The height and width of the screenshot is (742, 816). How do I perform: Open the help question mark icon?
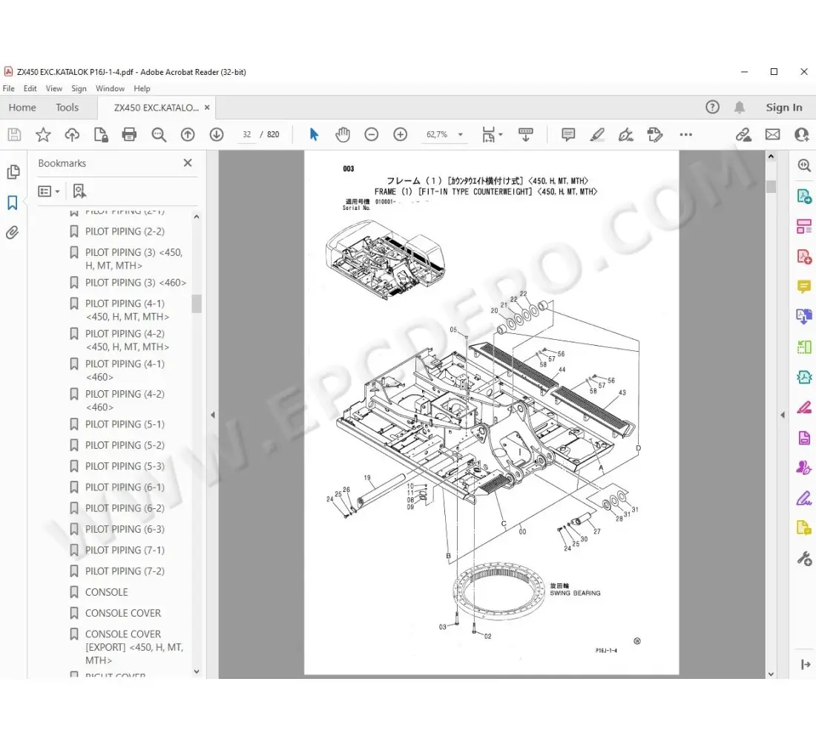pyautogui.click(x=712, y=108)
